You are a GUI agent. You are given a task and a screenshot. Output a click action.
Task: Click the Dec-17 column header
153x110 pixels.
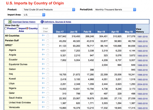[x=60, y=29]
